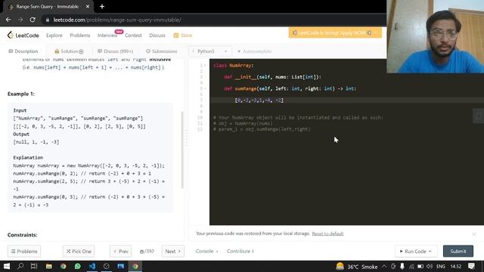Open the Store link
Image resolution: width=484 pixels, height=272 pixels.
coord(183,36)
